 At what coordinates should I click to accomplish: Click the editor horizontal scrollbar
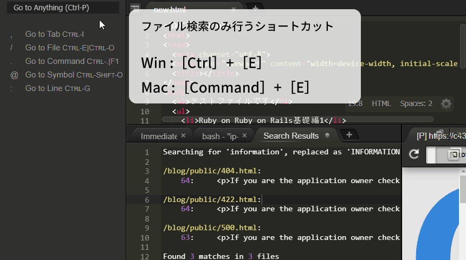point(297,120)
